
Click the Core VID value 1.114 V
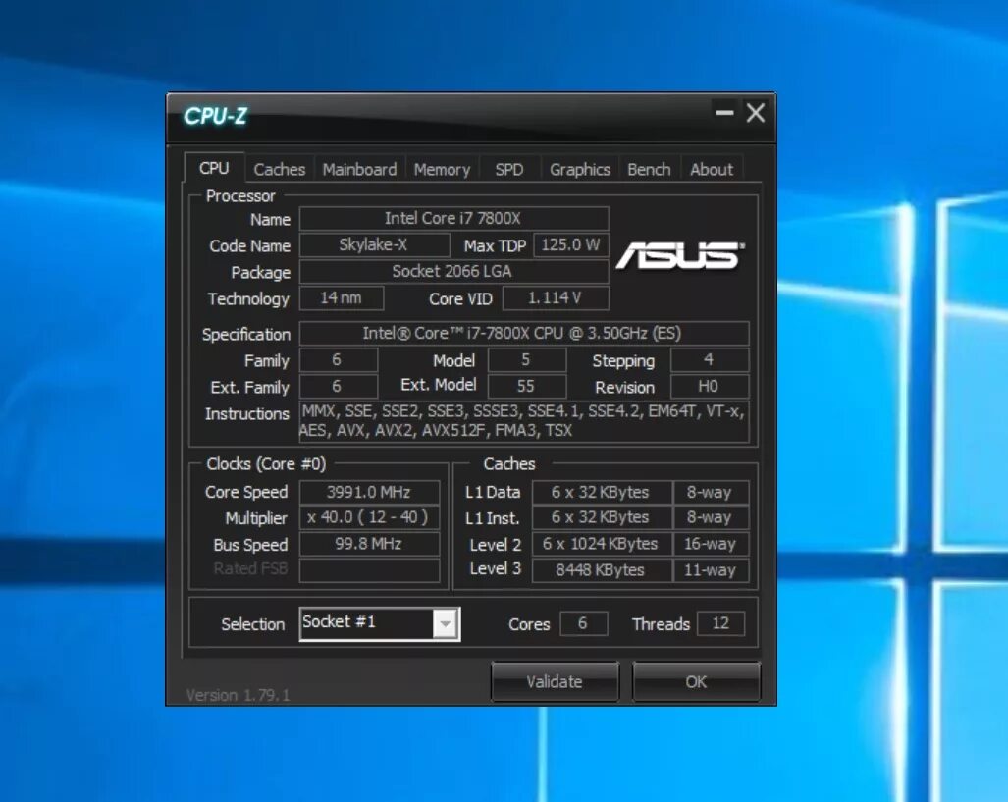(556, 298)
